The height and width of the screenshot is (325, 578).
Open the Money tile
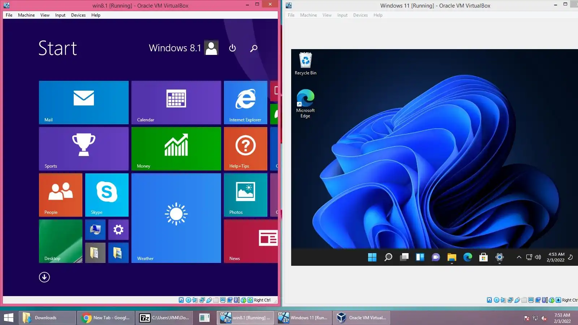176,149
